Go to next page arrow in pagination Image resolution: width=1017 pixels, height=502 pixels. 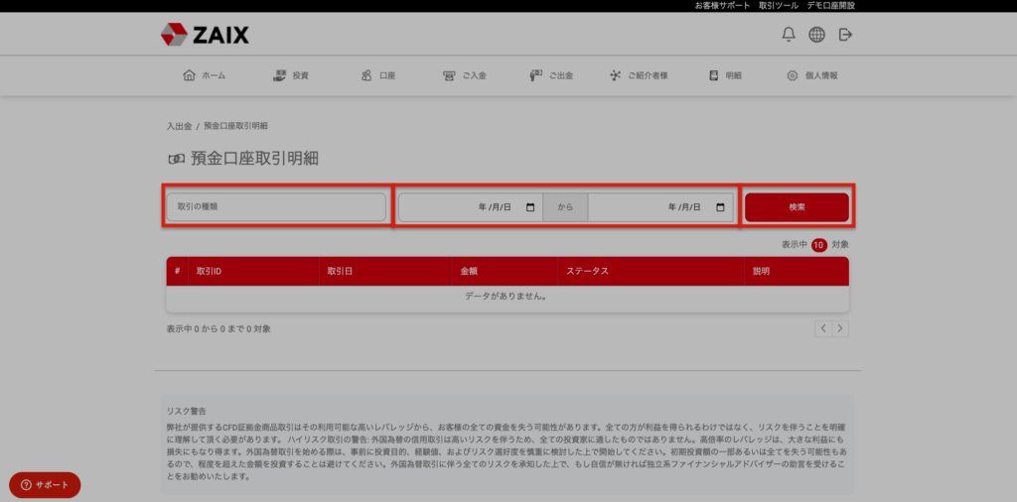840,327
